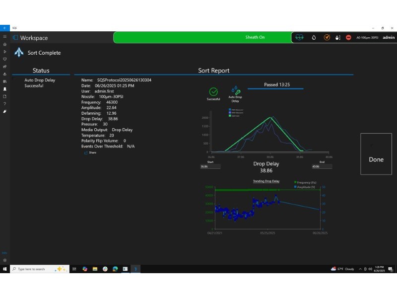397x298 pixels.
Task: Click the user profile sidebar icon
Action: (x=5, y=89)
